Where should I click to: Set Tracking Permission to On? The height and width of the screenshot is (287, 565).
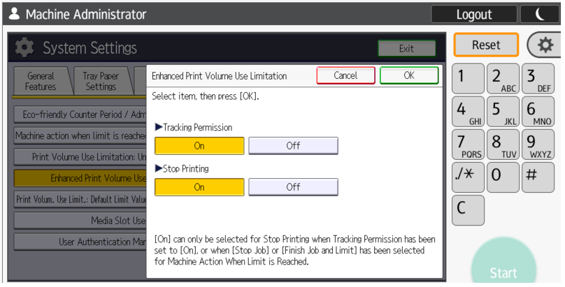[199, 146]
